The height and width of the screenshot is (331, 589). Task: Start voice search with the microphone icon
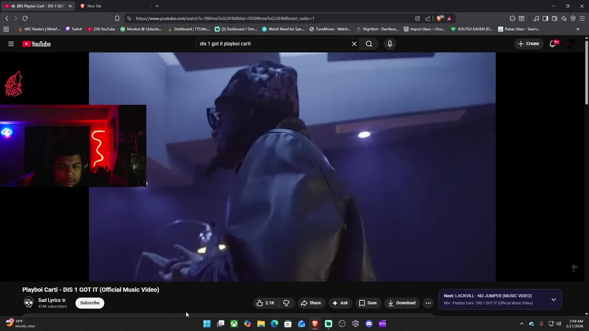pyautogui.click(x=390, y=44)
